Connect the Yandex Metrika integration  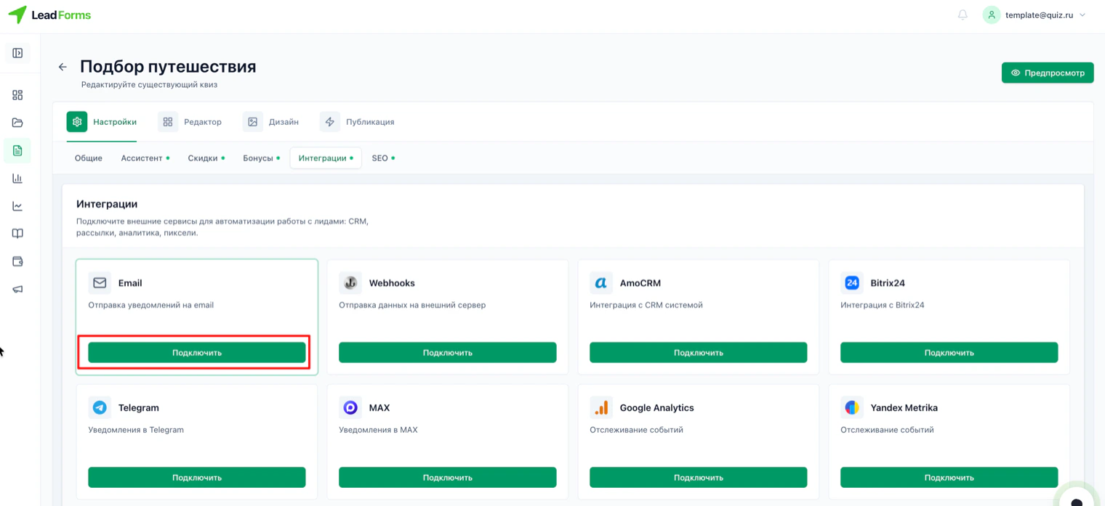tap(949, 478)
